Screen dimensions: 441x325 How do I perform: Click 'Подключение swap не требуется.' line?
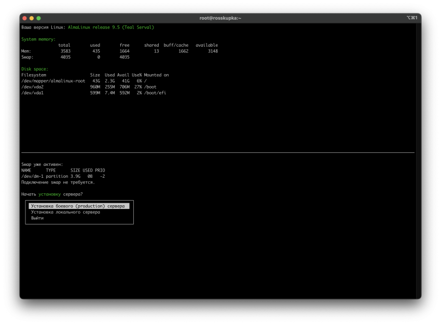coord(58,182)
